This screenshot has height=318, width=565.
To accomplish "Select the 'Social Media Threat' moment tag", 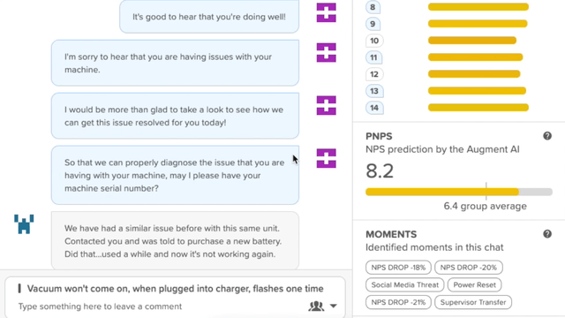I will pos(404,284).
